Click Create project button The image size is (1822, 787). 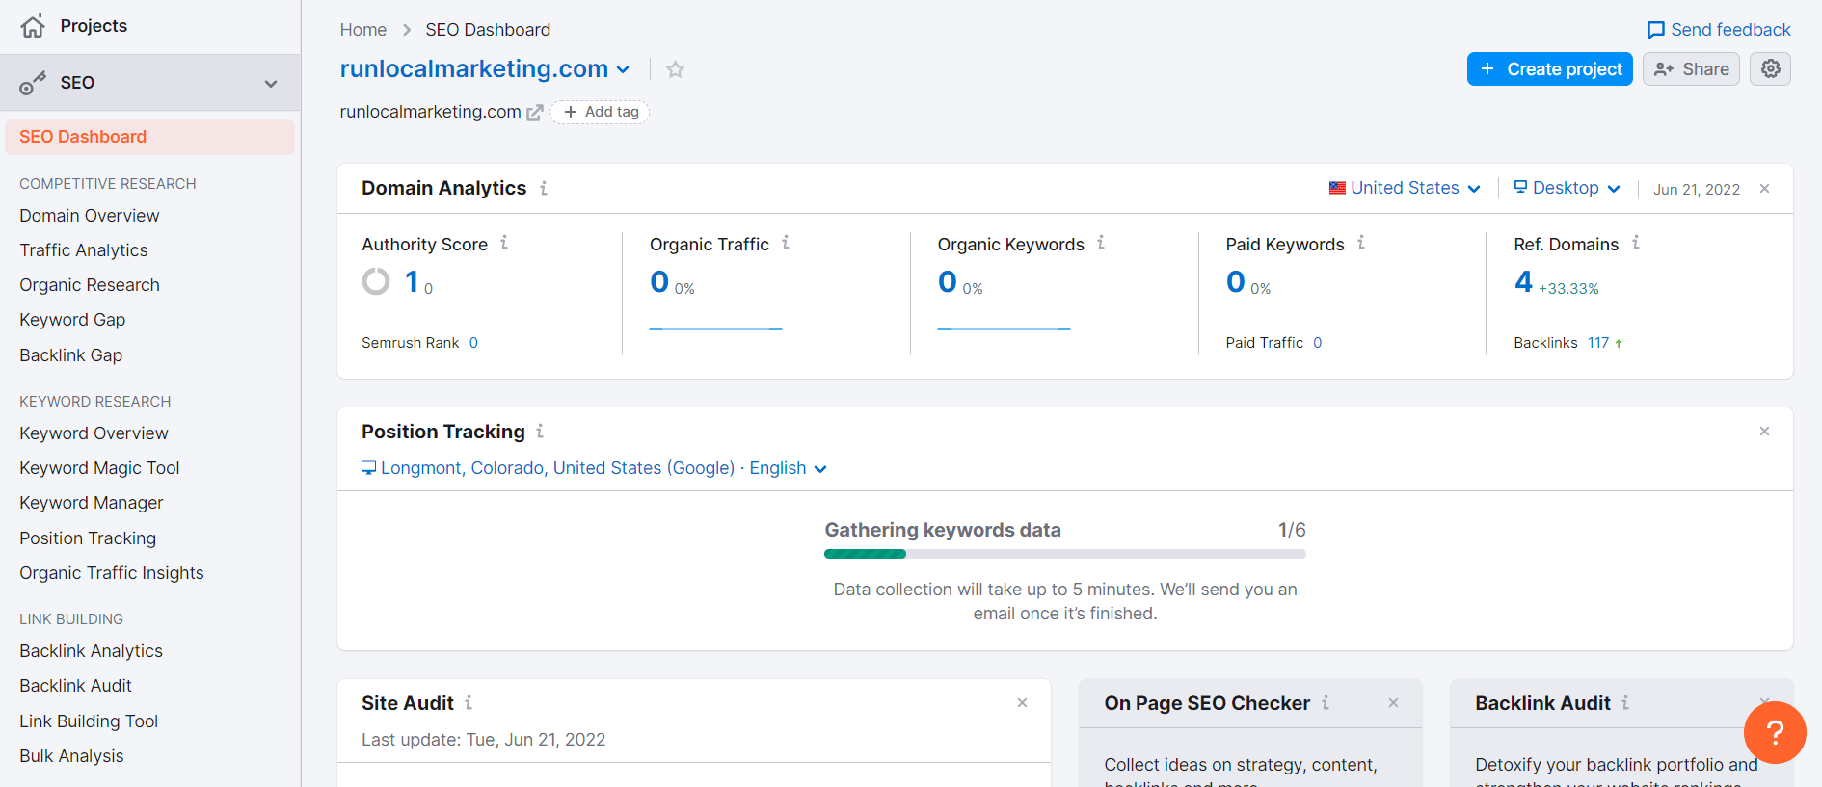coord(1550,69)
